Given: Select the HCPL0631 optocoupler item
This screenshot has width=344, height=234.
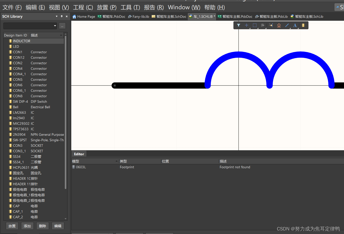Looking at the screenshot, I should [34, 167].
